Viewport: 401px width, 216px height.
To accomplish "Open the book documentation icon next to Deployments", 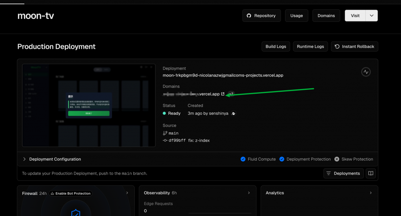I will pos(371,173).
